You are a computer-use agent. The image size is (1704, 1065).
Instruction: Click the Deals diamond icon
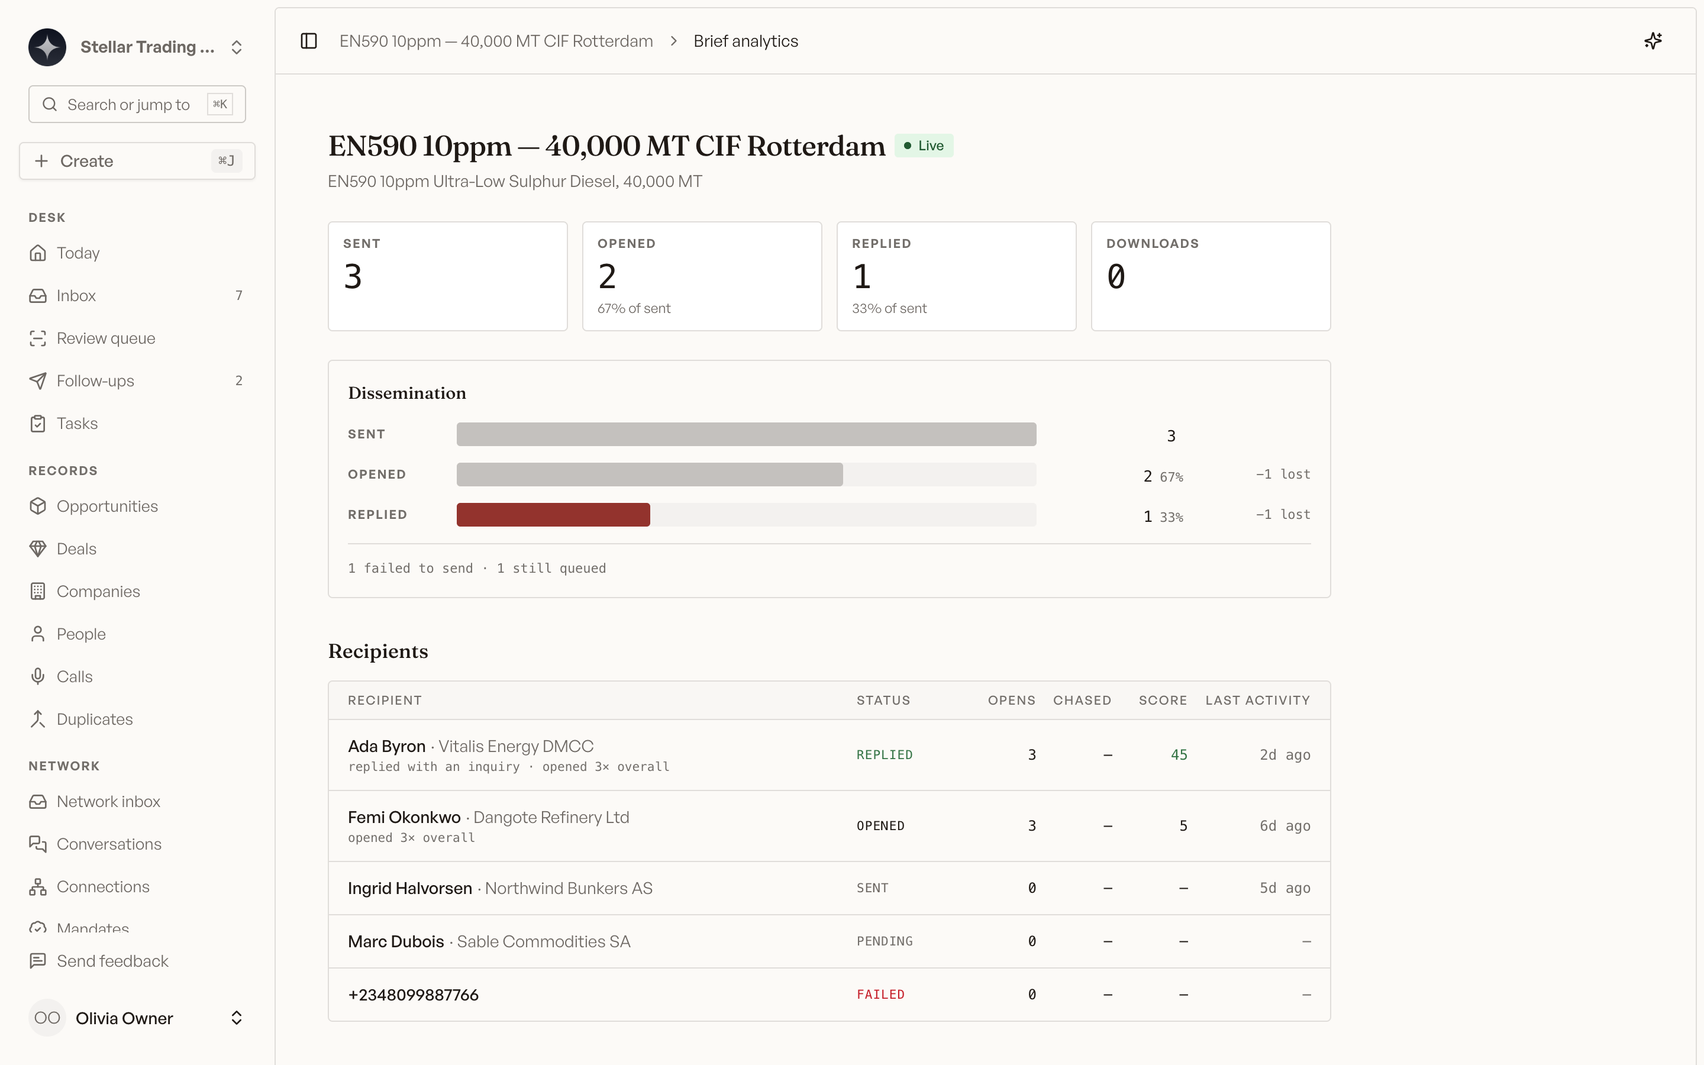pos(38,548)
